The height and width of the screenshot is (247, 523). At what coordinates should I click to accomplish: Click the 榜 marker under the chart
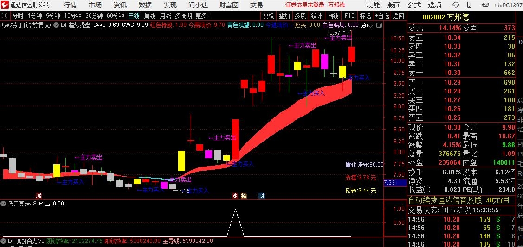tap(244, 196)
